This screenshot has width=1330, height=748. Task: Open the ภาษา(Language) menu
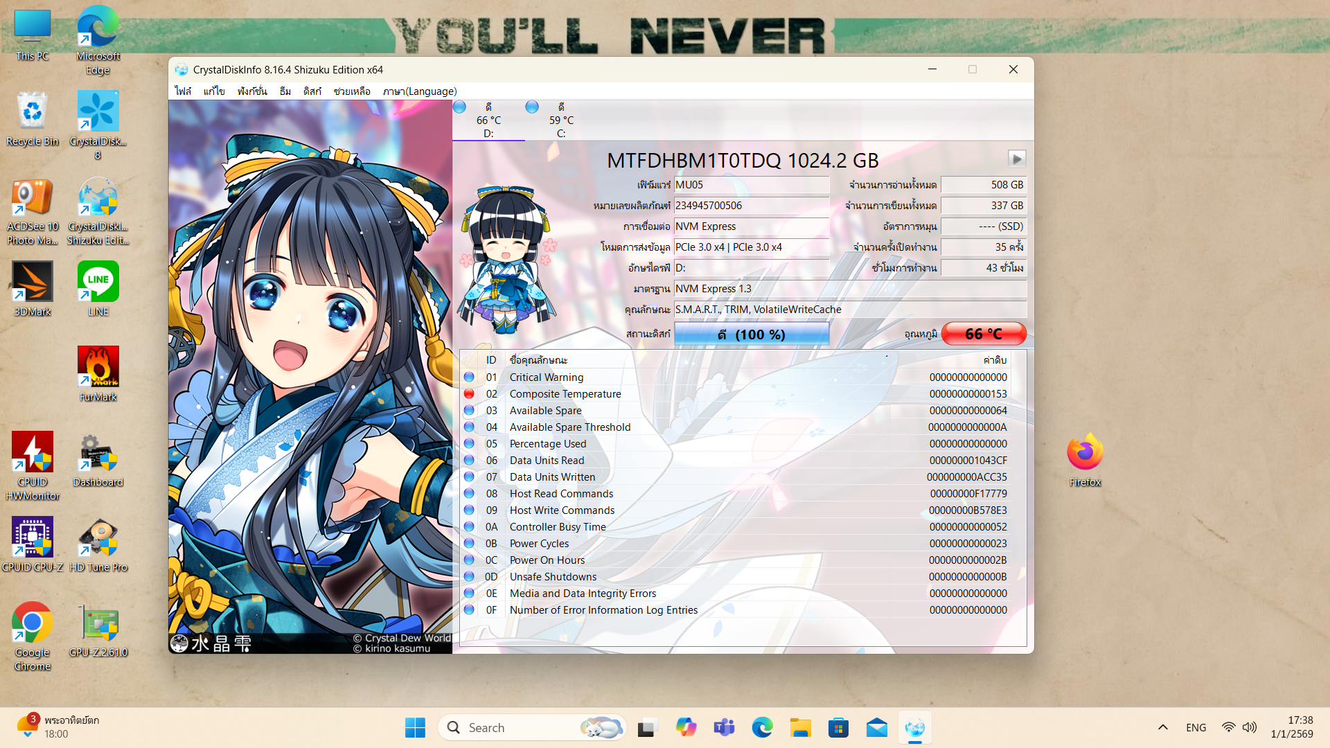point(419,91)
